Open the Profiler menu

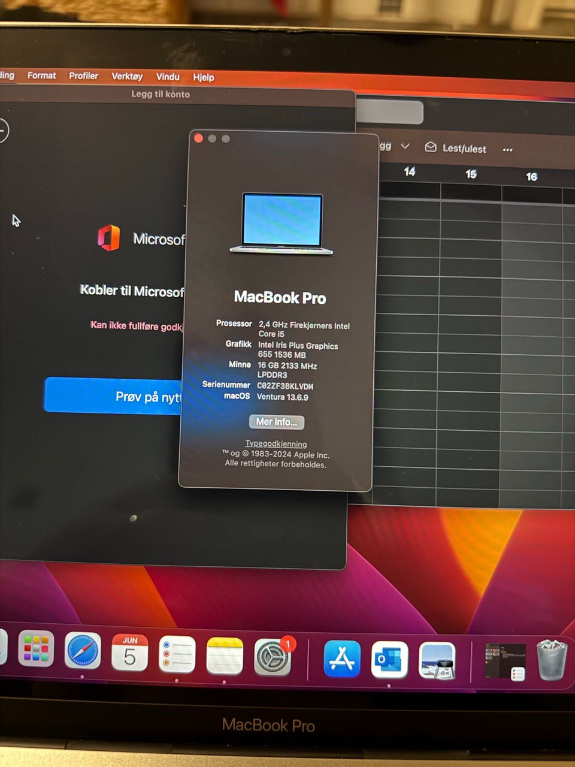(x=83, y=76)
